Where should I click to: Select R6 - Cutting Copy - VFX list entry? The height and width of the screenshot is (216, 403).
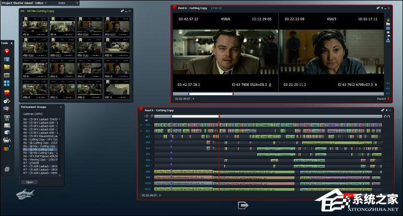coord(40,139)
